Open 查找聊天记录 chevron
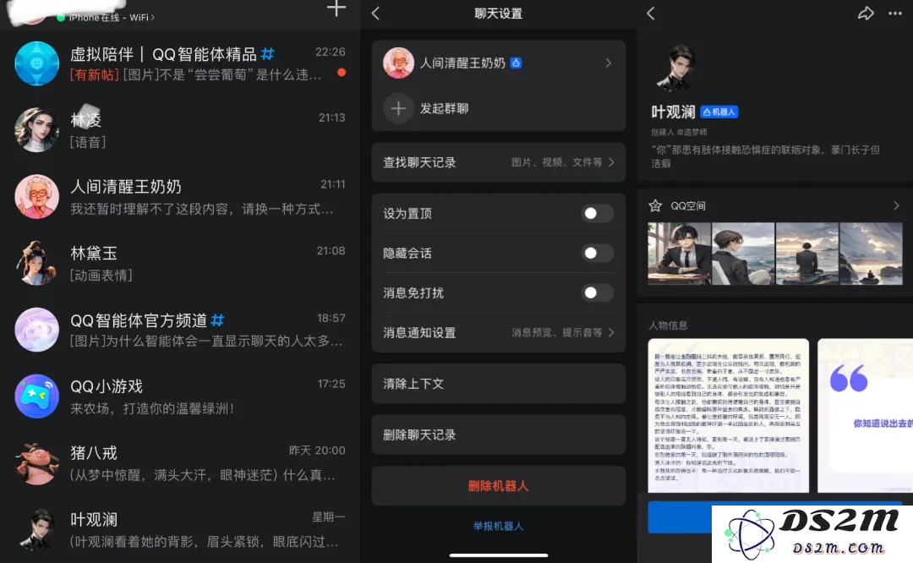The width and height of the screenshot is (913, 563). click(x=611, y=162)
